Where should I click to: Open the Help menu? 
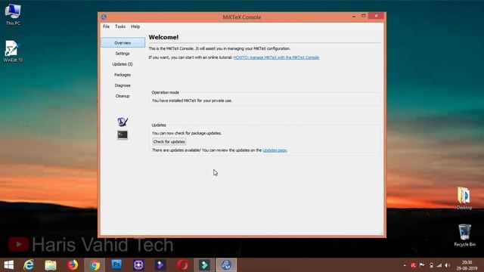[135, 26]
